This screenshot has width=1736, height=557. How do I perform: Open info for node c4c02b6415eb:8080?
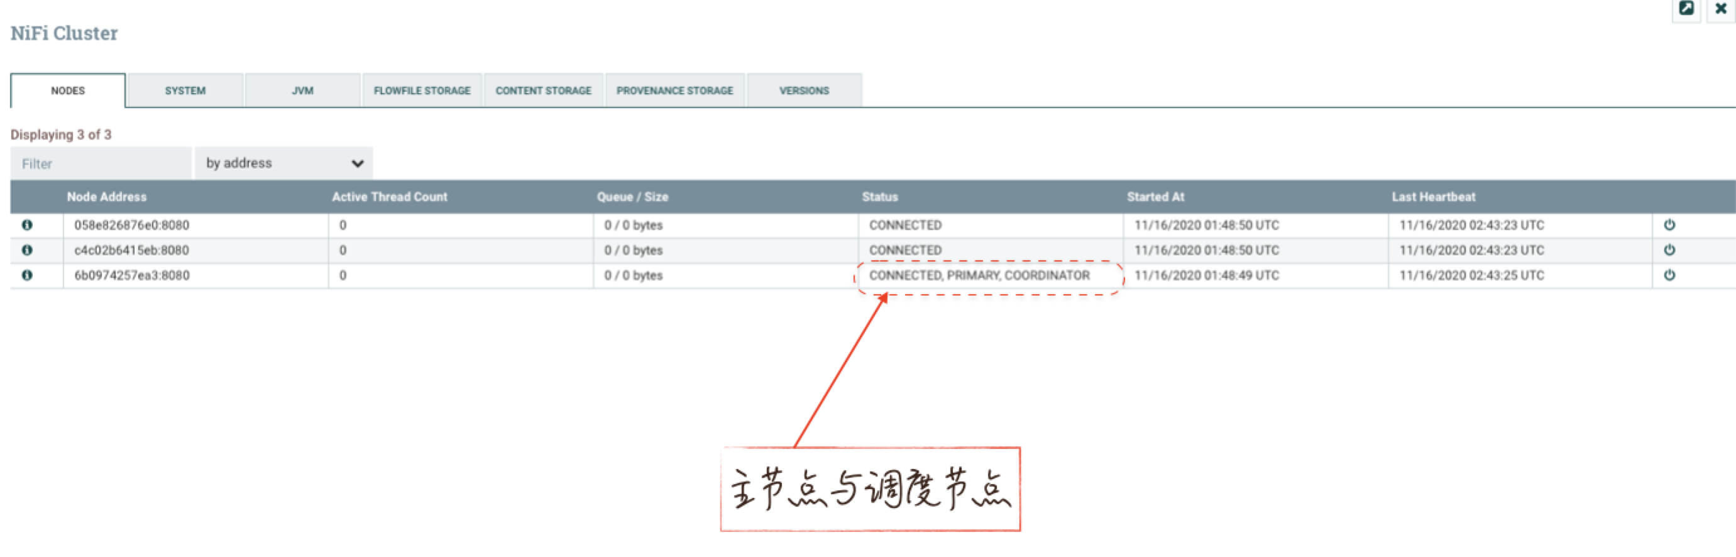[27, 250]
